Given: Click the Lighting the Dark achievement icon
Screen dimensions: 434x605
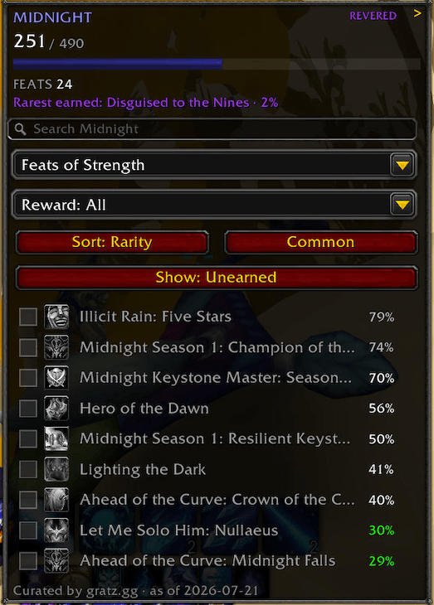Looking at the screenshot, I should tap(56, 469).
